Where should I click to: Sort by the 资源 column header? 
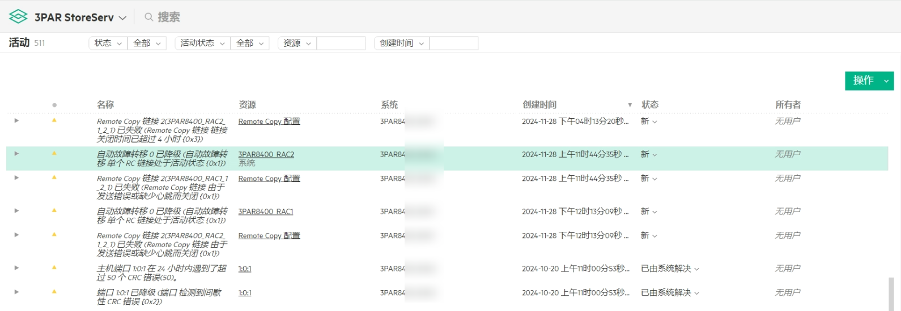(247, 105)
